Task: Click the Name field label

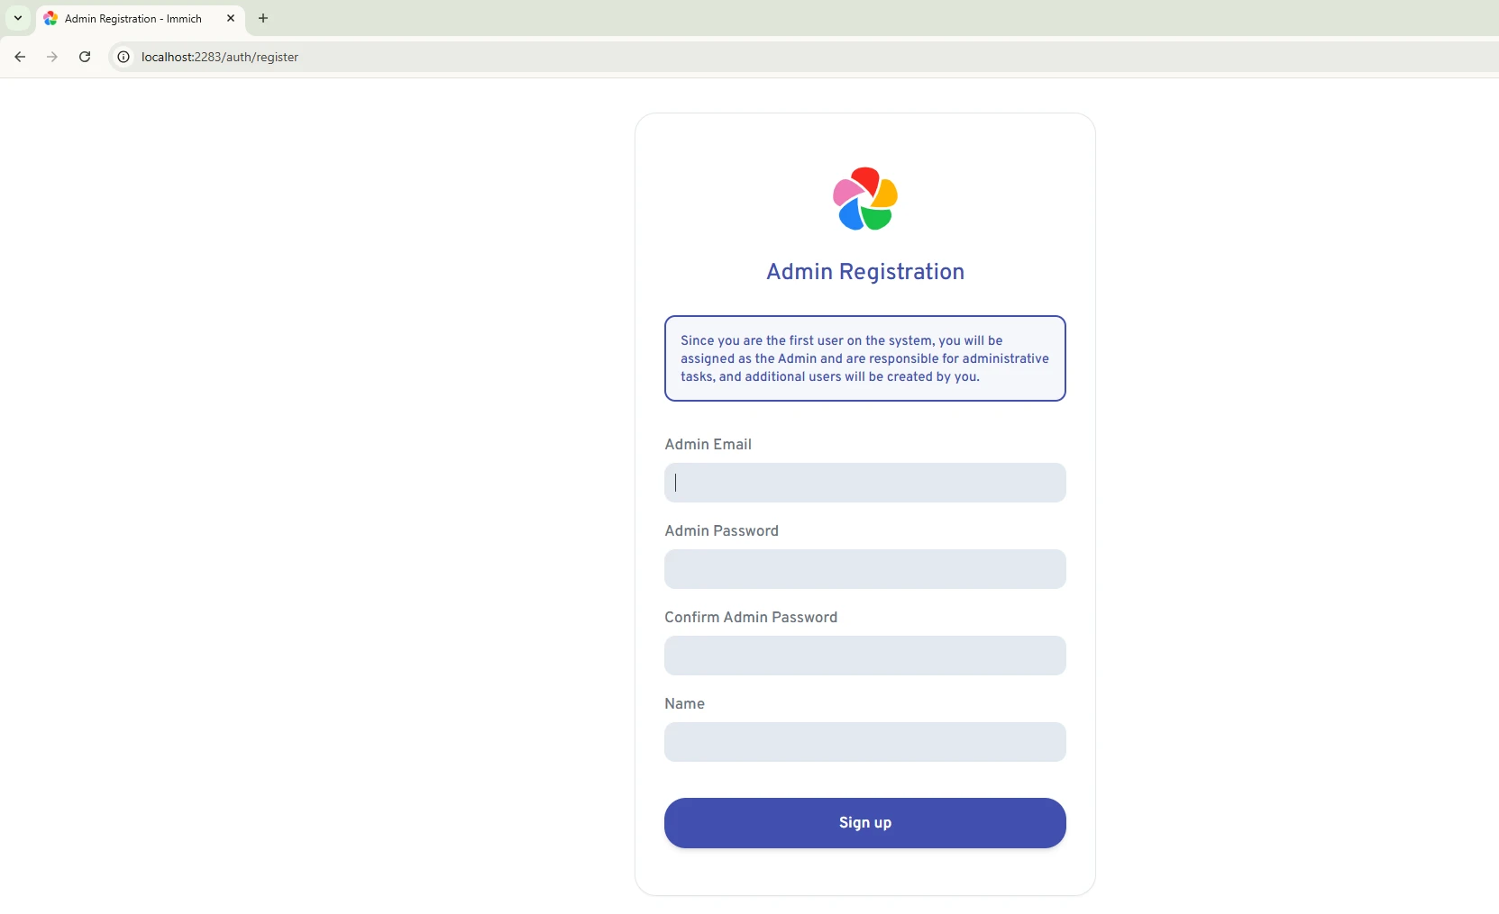Action: click(684, 704)
